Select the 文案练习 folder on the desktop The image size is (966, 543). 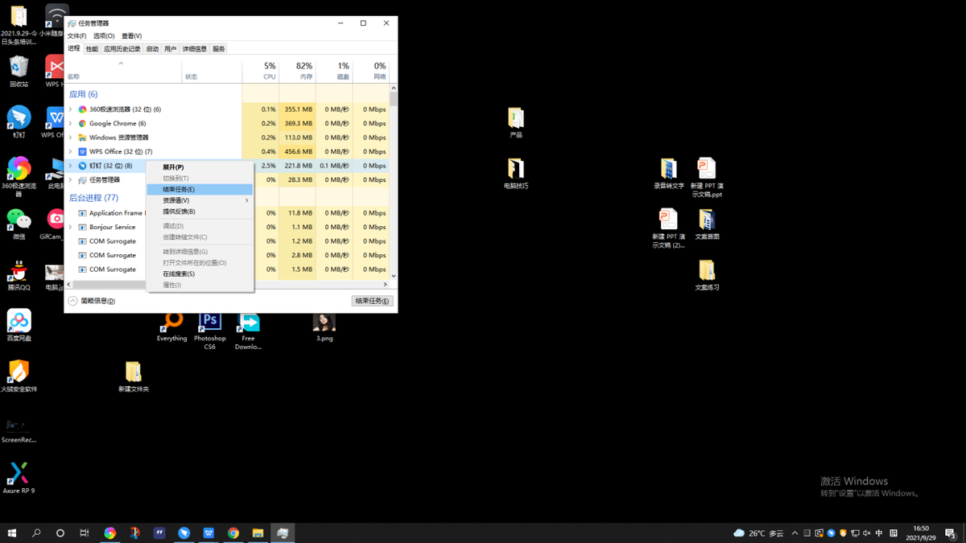pyautogui.click(x=707, y=275)
